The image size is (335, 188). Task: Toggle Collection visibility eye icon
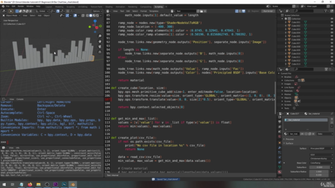click(332, 19)
